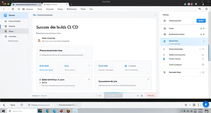Click the icon in the bottom right-panel row

(164, 72)
